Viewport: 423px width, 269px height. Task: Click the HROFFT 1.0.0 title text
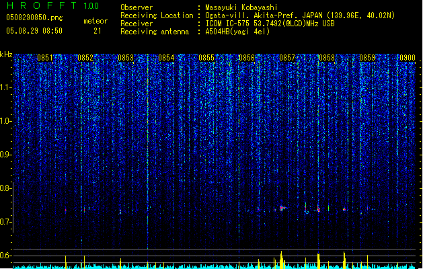tap(52, 5)
